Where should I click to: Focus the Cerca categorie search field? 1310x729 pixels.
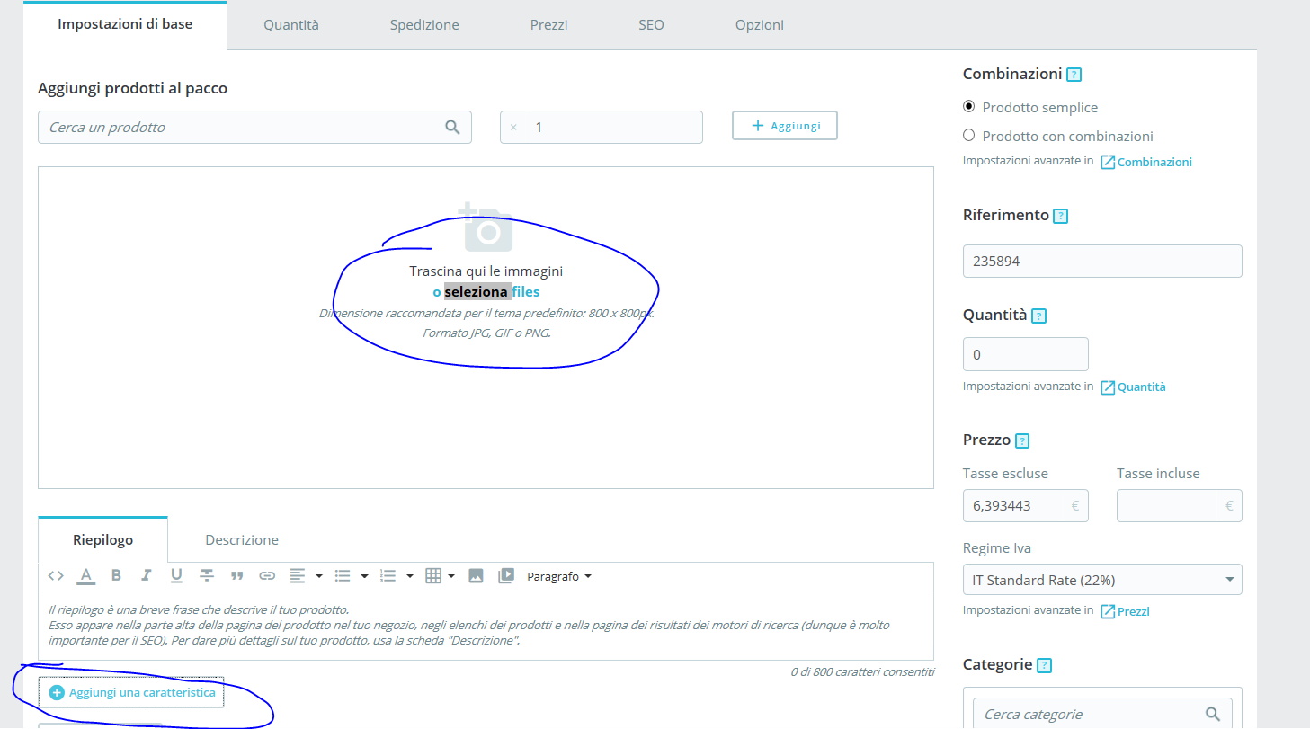(1102, 715)
